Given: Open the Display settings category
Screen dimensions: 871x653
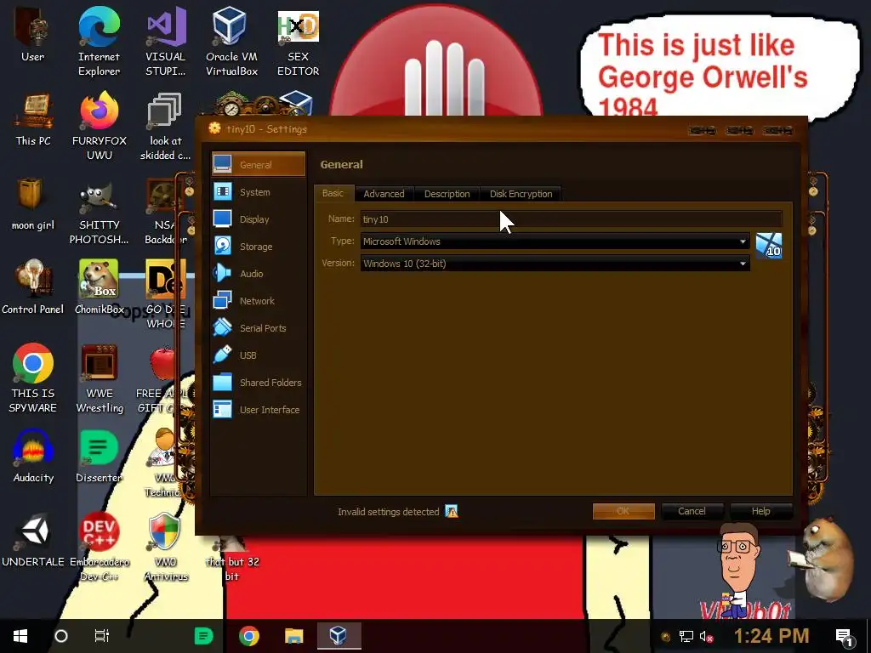Looking at the screenshot, I should click(259, 219).
